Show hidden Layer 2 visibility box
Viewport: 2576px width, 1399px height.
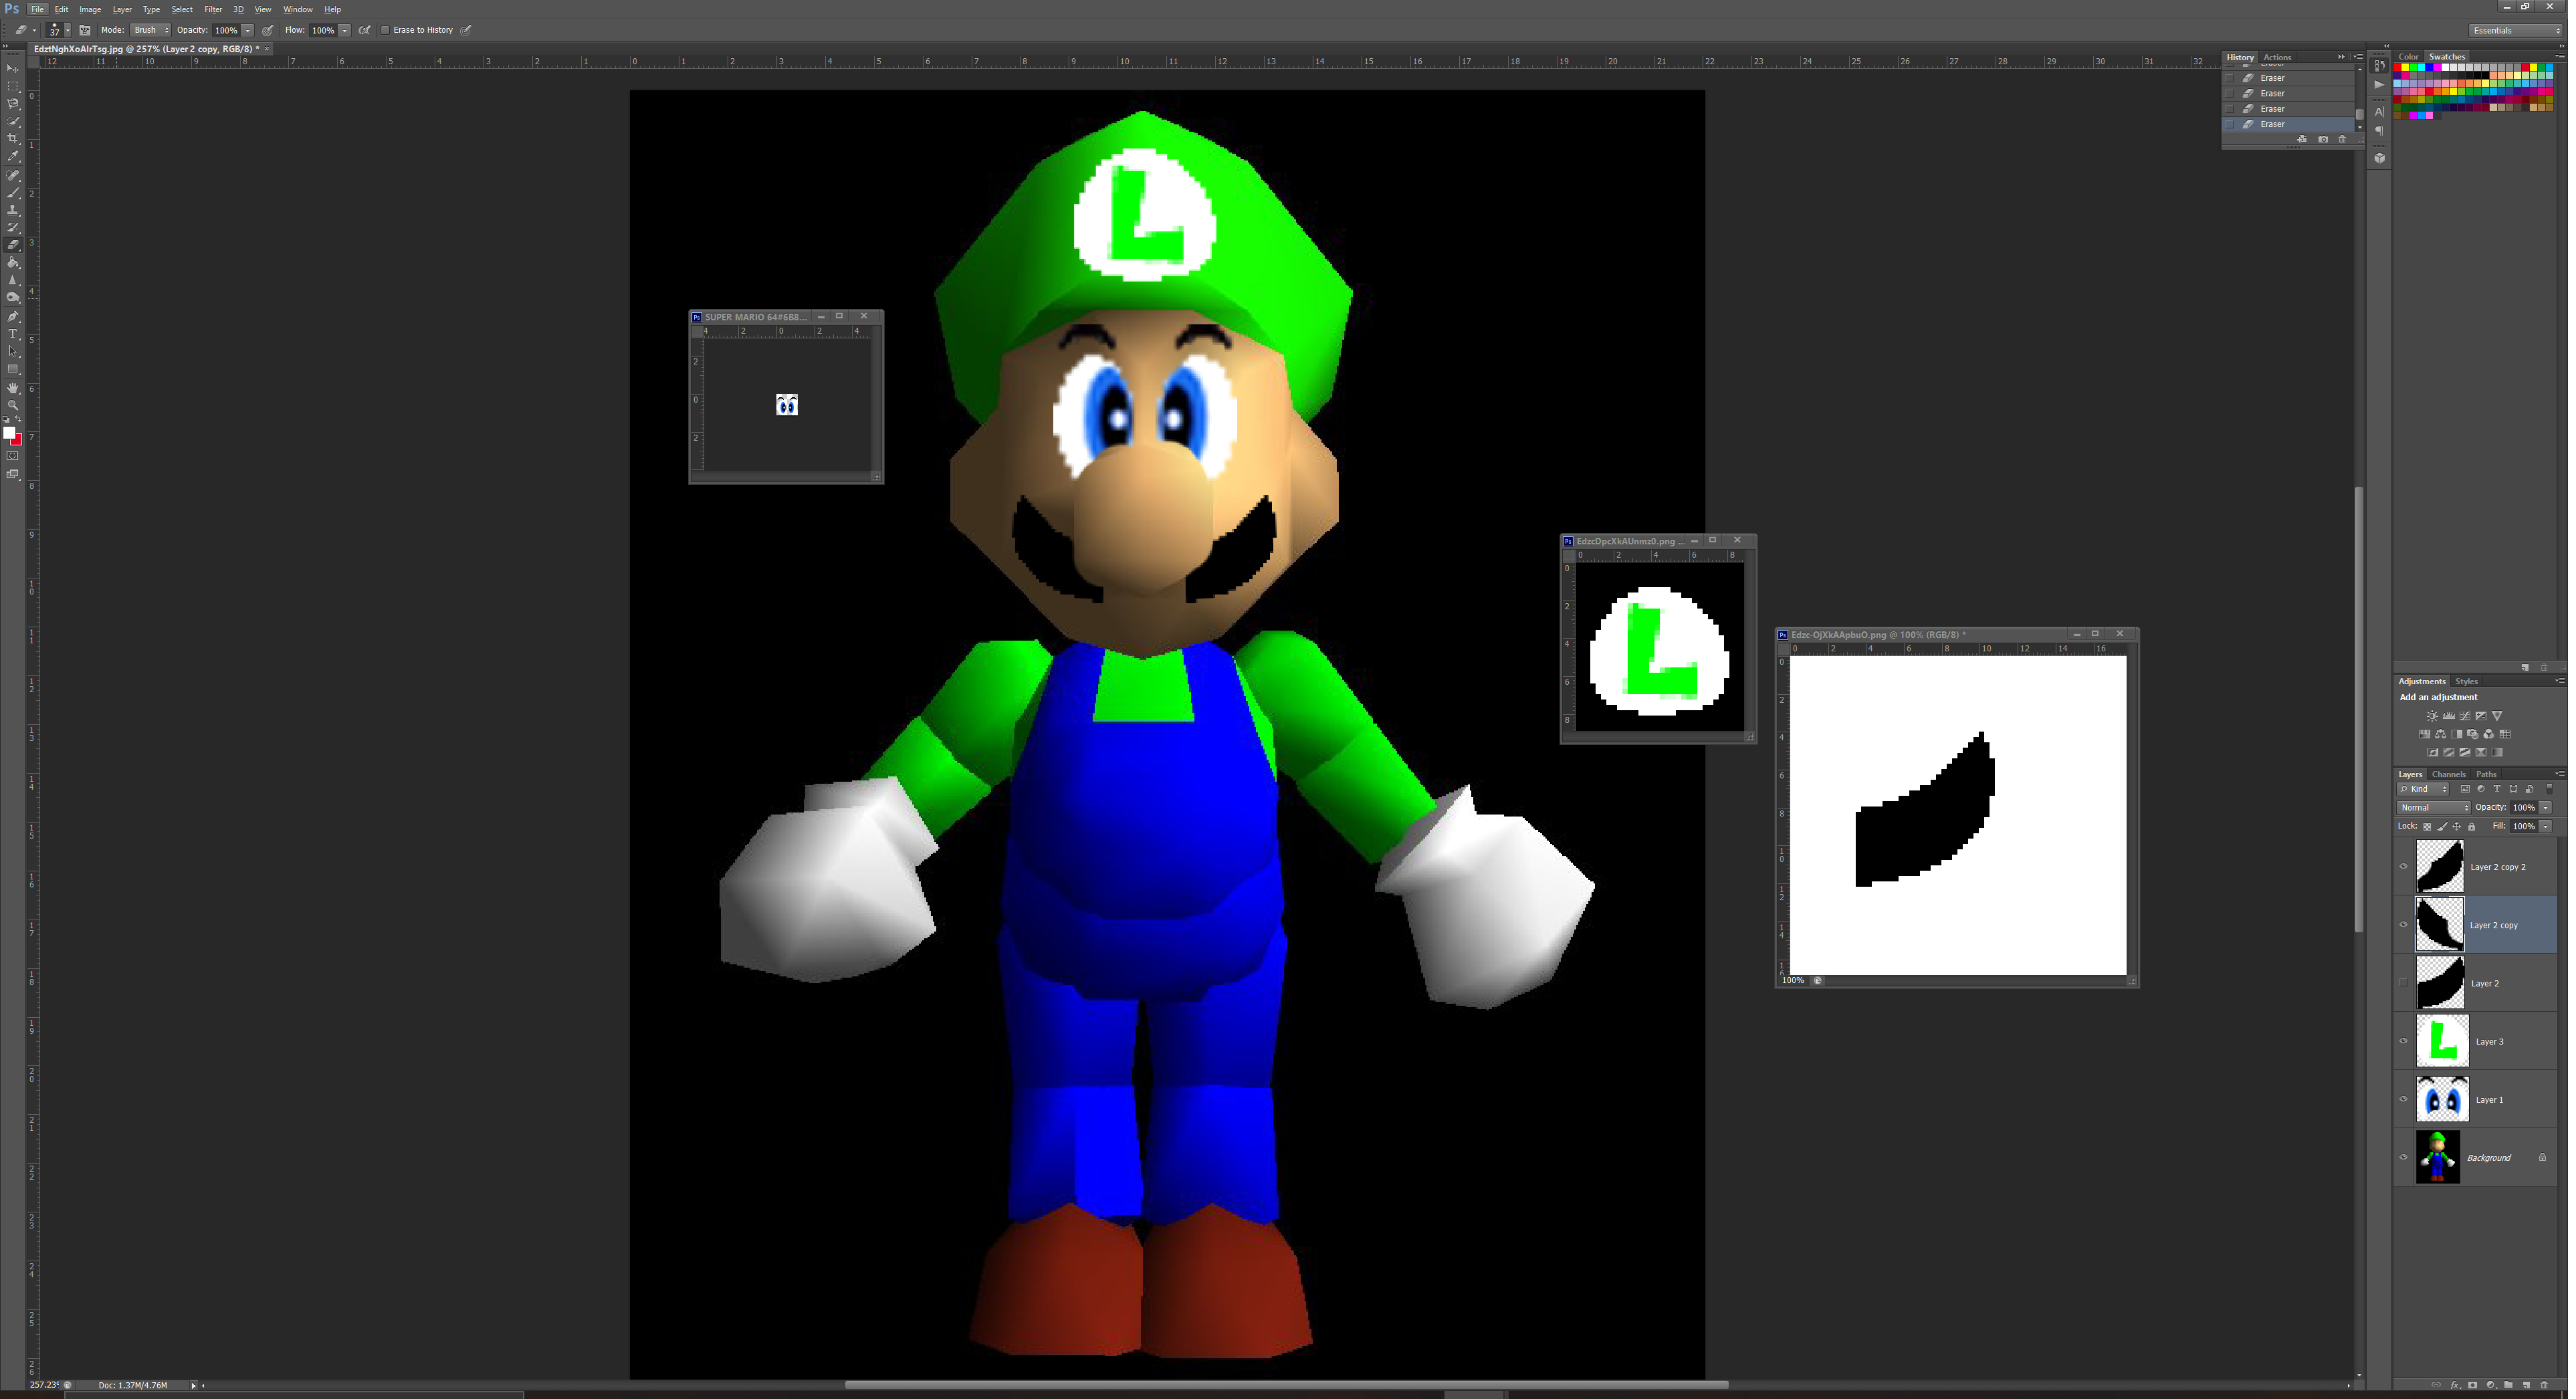point(2403,983)
